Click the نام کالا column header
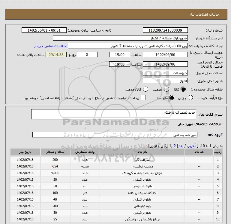Viewport: 231px width, 224px height. coord(142,152)
